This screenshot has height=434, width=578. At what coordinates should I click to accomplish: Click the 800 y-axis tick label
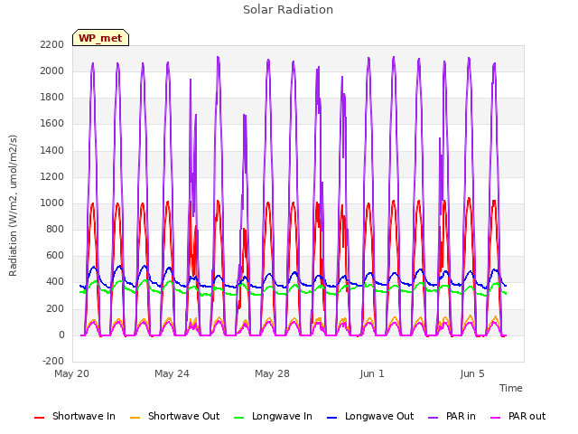(55, 229)
